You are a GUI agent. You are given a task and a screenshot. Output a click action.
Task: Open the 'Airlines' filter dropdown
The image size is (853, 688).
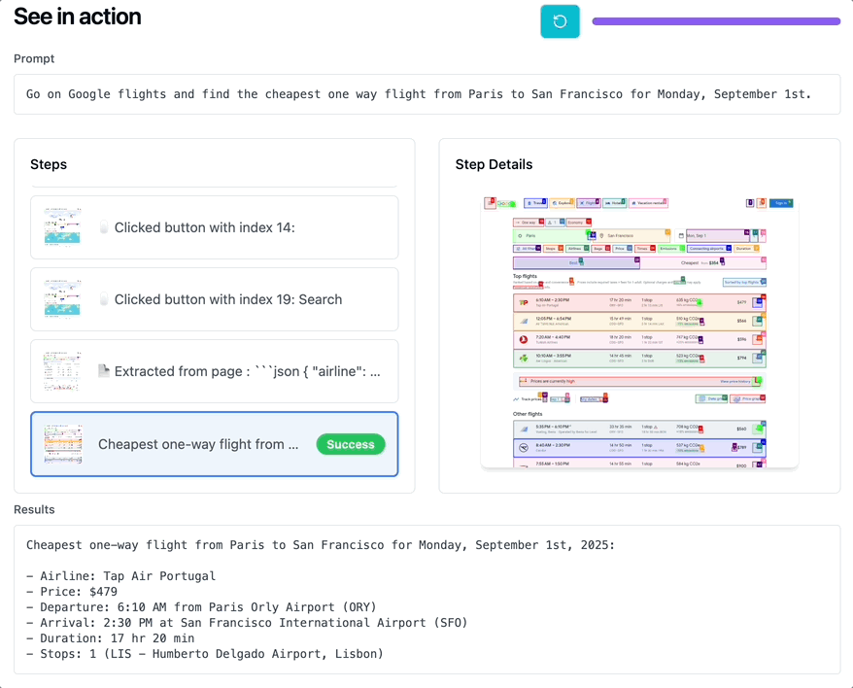[x=577, y=249]
